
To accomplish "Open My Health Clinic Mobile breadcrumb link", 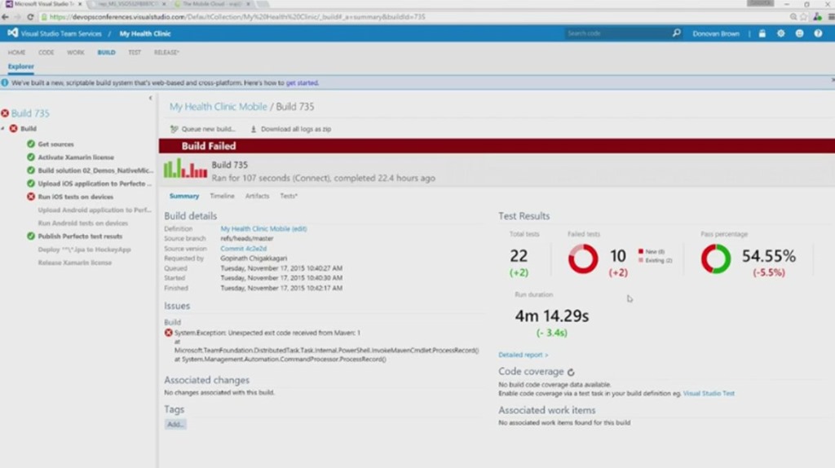I will [x=219, y=107].
